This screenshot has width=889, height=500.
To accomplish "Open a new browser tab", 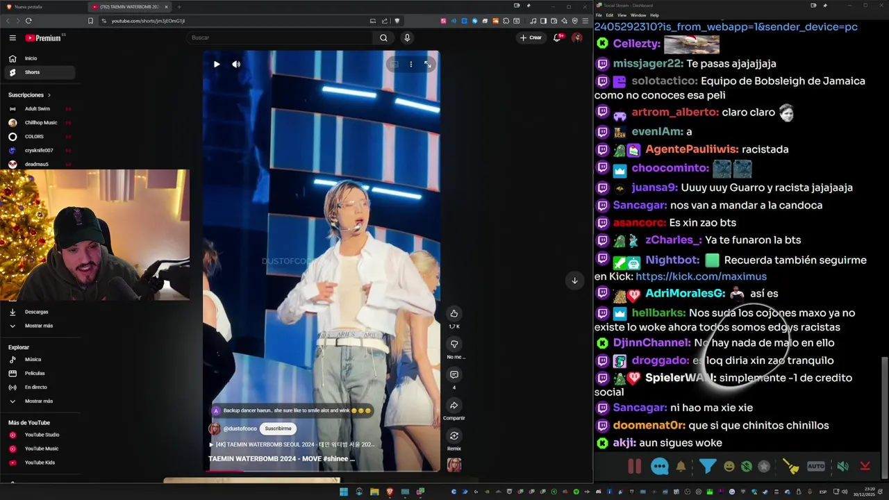I will (x=178, y=7).
